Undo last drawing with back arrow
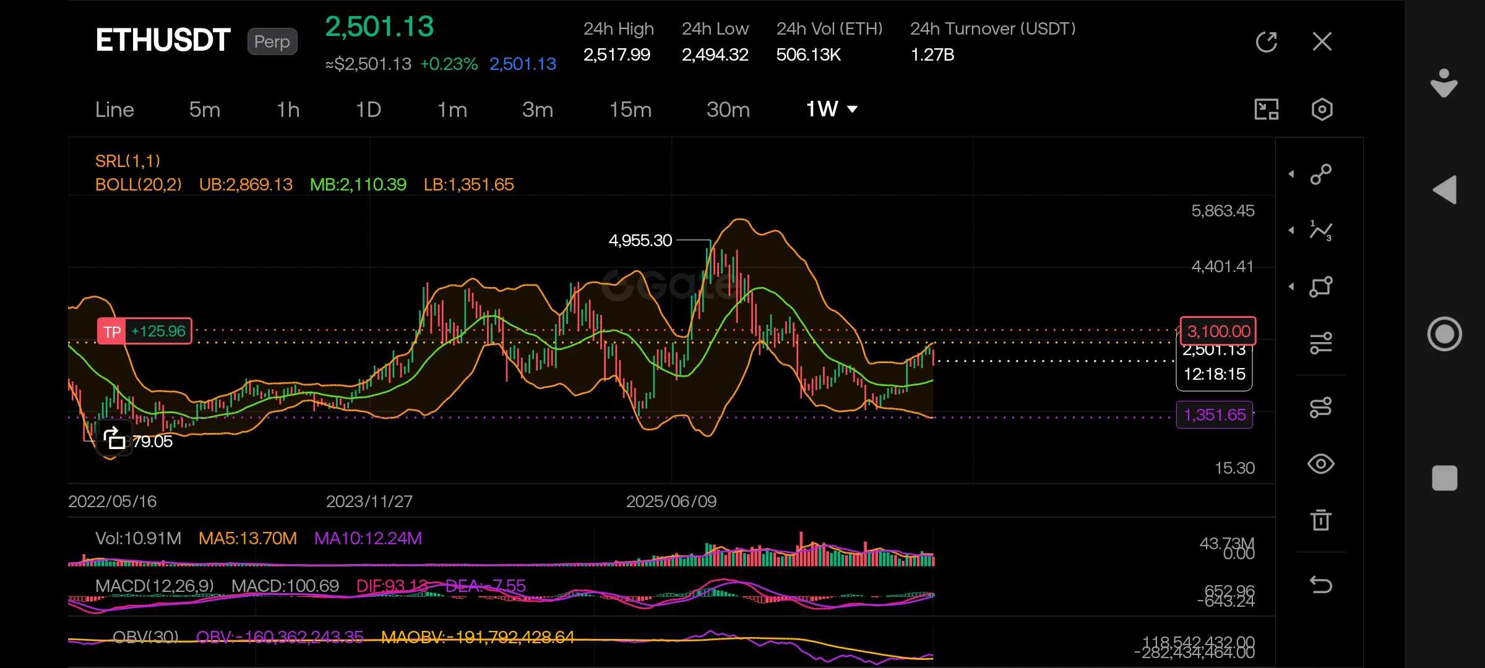This screenshot has width=1485, height=668. tap(1321, 584)
